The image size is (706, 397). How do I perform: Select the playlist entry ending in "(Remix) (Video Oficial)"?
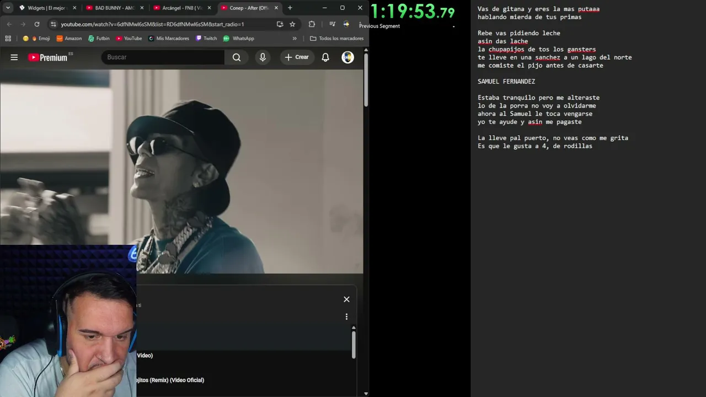(x=170, y=380)
